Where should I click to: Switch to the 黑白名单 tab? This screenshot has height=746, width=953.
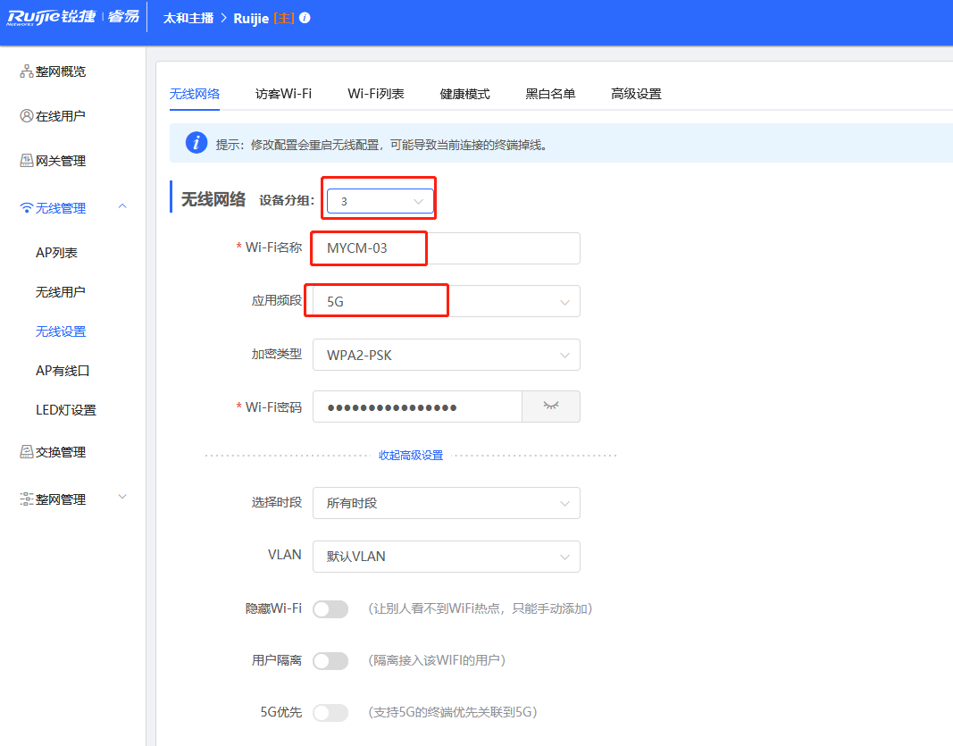click(x=551, y=94)
